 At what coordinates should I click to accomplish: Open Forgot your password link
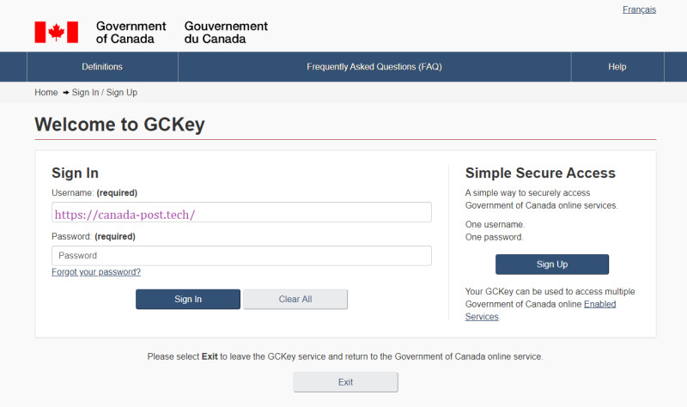coord(96,271)
